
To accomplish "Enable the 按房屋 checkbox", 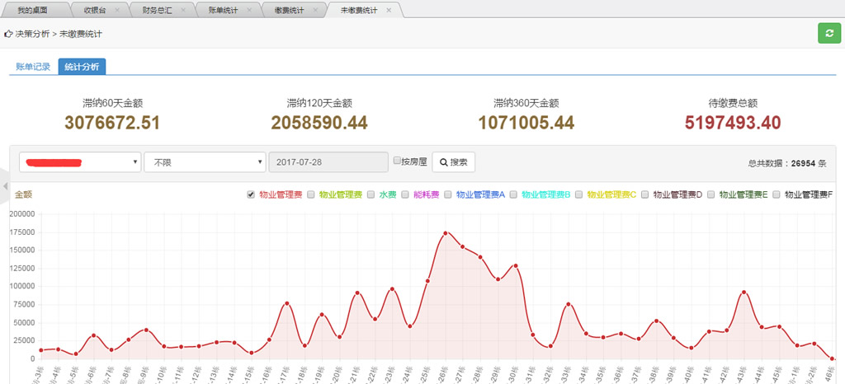I will (x=397, y=161).
